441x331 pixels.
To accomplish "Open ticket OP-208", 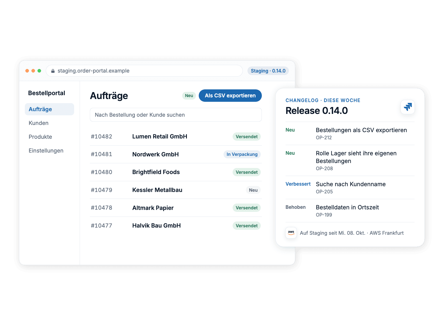I will pos(324,169).
